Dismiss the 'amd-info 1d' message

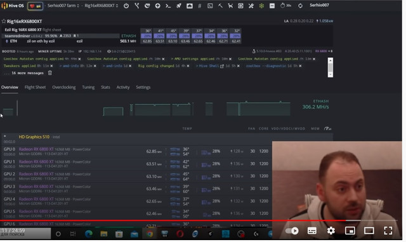pos(130,66)
